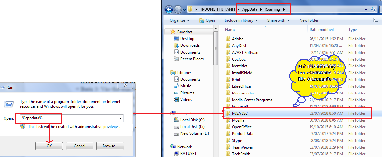
Task: Select the Identities folder icon
Action: [228, 66]
